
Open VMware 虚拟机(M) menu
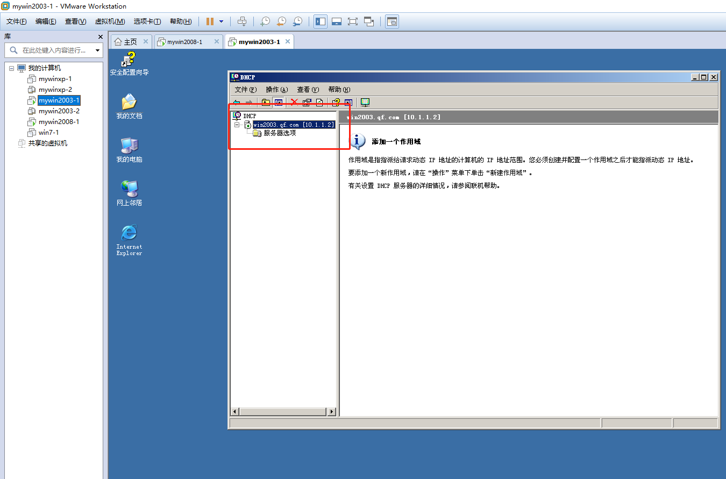[110, 21]
